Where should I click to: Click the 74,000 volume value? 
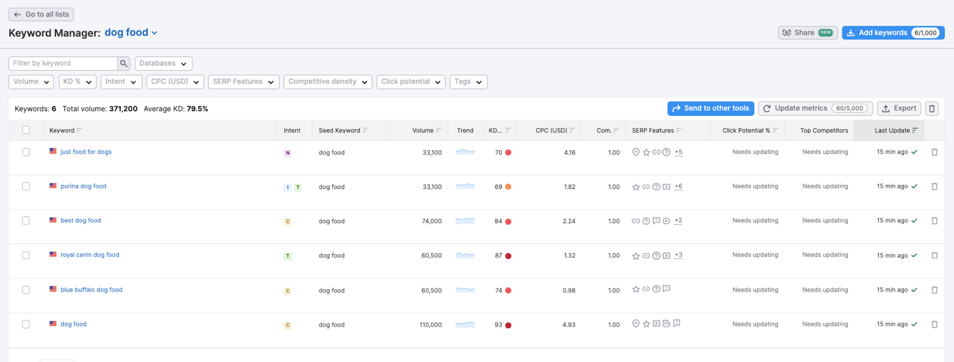point(432,221)
